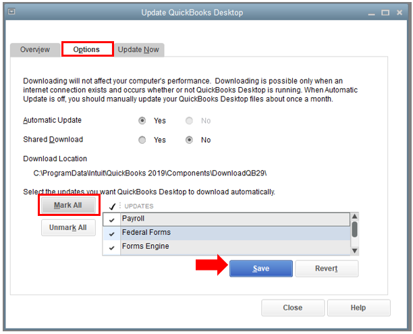Toggle the Forms Engine update checkmark

(x=111, y=248)
